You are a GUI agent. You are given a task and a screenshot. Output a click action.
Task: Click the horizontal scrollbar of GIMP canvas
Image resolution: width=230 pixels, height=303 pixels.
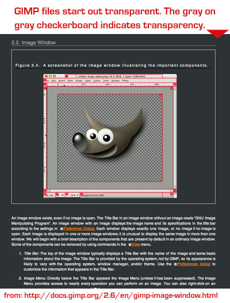[x=110, y=190]
